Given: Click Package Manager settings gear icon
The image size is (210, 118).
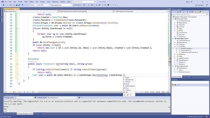Looking at the screenshot, I should 35,98.
